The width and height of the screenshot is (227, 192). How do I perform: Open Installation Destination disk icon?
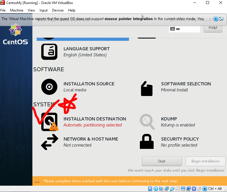tap(50, 122)
